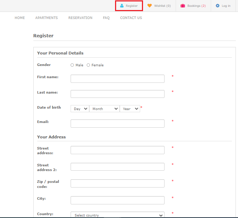
Task: Click the orange Wishlist heart icon
Action: 149,6
